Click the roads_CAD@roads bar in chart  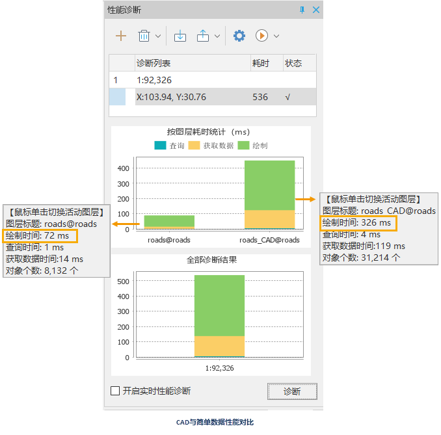(x=269, y=194)
